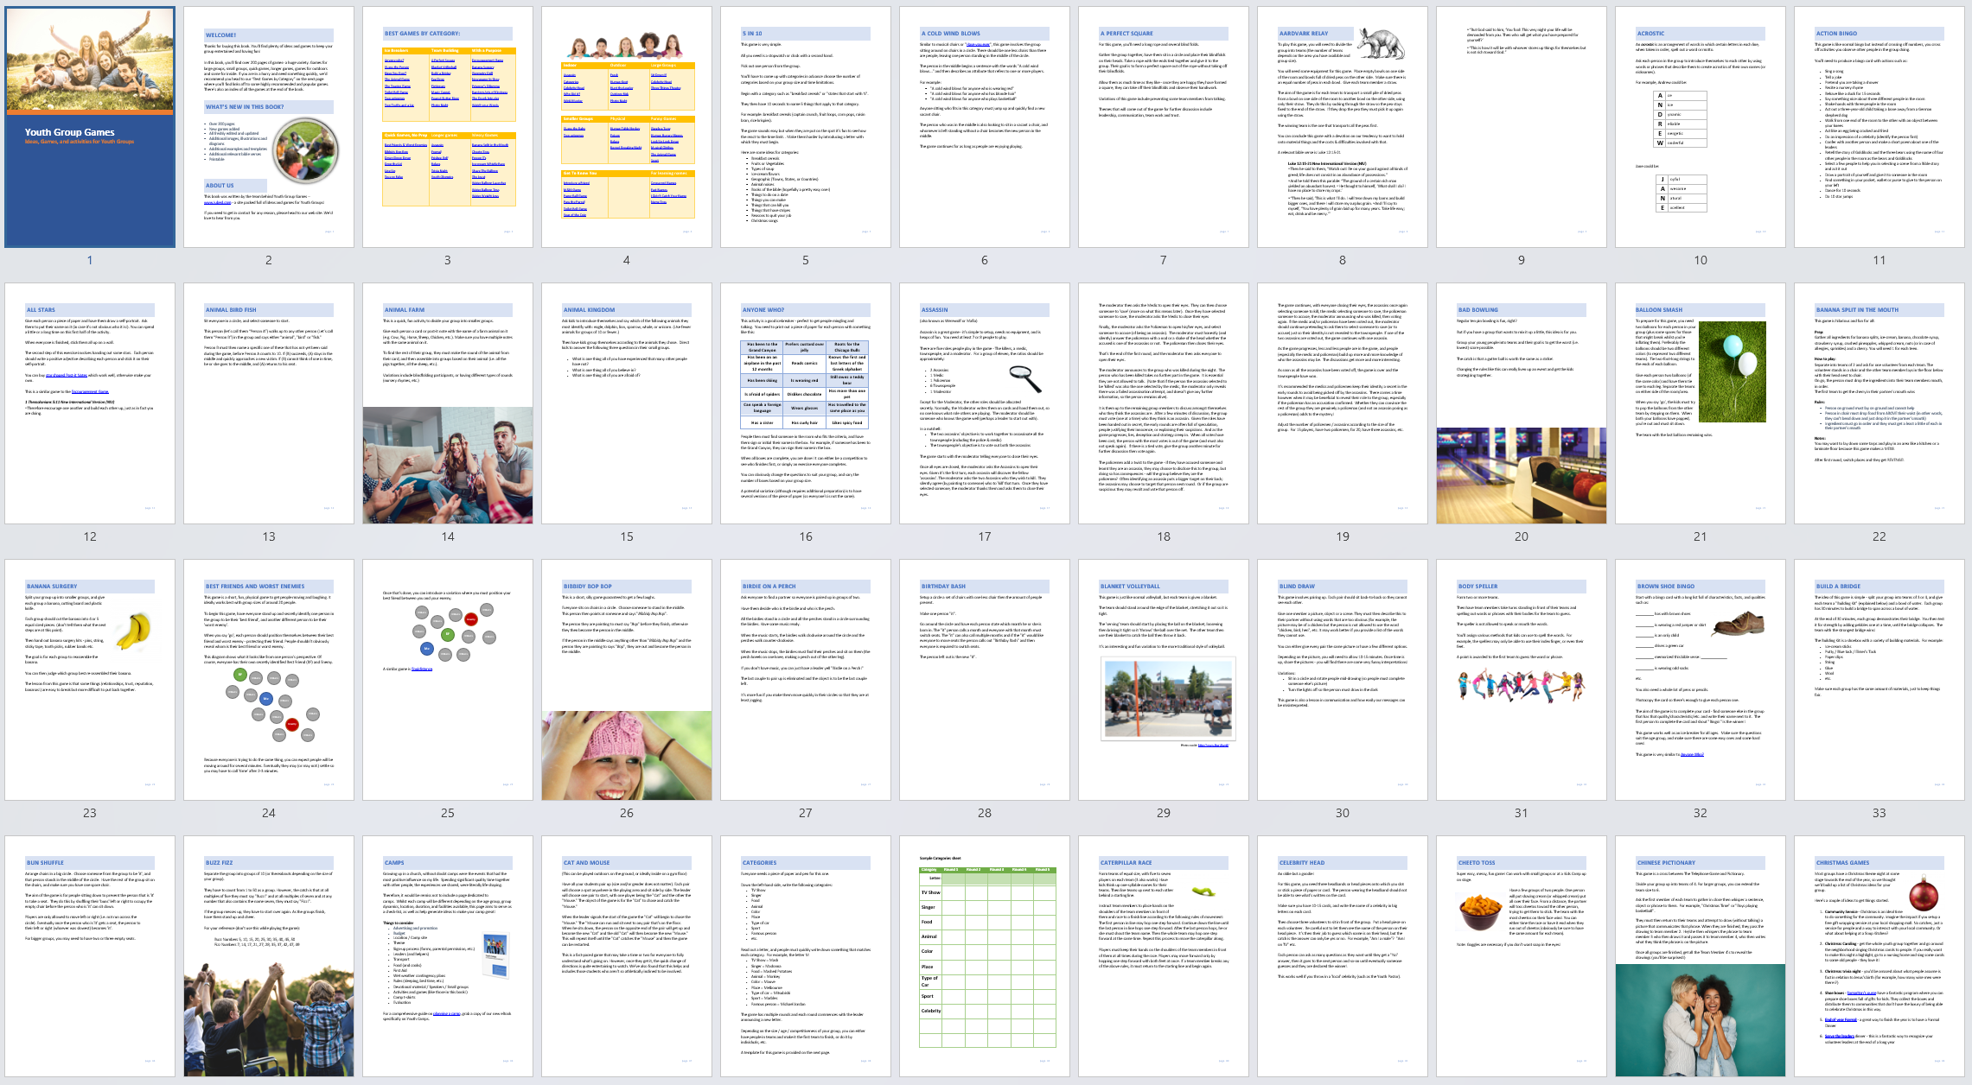The image size is (1972, 1085).
Task: Click the Blanket Volleyball page thumbnail
Action: tap(1164, 680)
